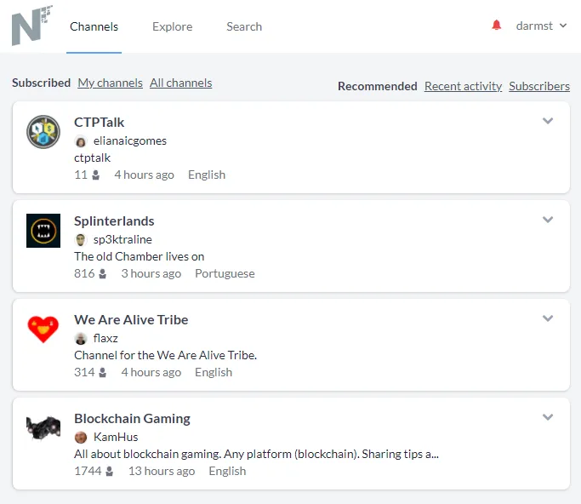Click '4 hours ago' on CTPTalk card
This screenshot has height=504, width=581.
[x=144, y=175]
